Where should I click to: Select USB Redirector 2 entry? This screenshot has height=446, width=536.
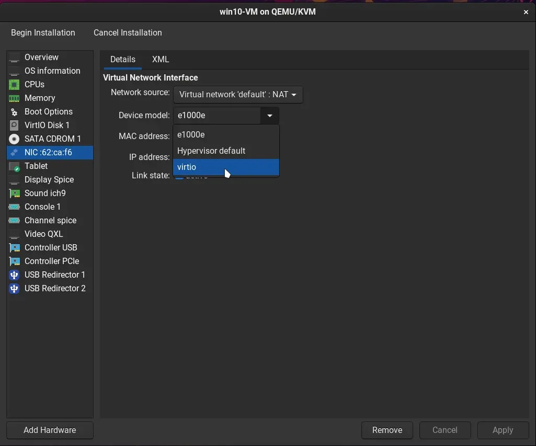50,289
